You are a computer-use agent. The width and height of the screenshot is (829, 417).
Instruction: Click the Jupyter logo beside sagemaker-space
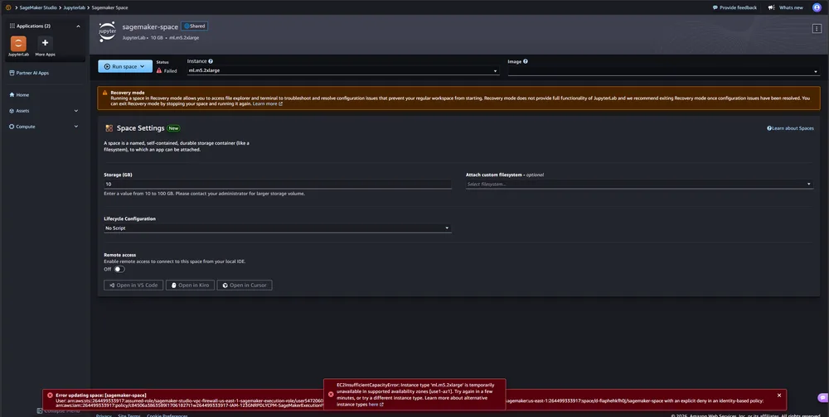107,31
